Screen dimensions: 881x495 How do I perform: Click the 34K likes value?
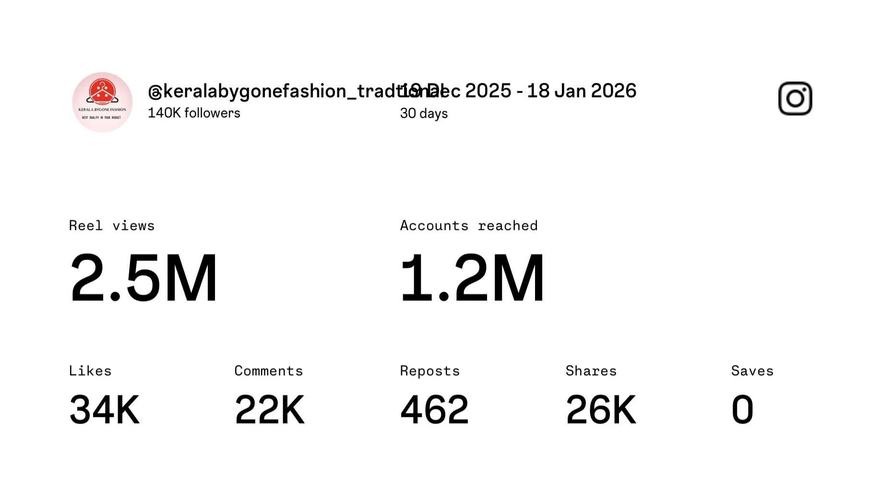coord(105,410)
